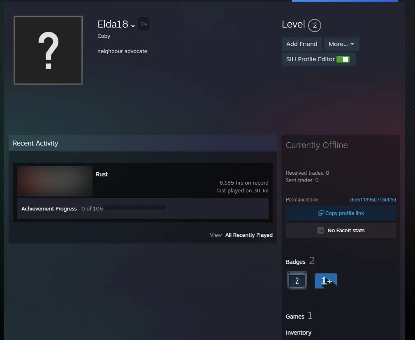Open the Elda18 name history dropdown arrow
Screen dimensions: 415x340
point(133,26)
